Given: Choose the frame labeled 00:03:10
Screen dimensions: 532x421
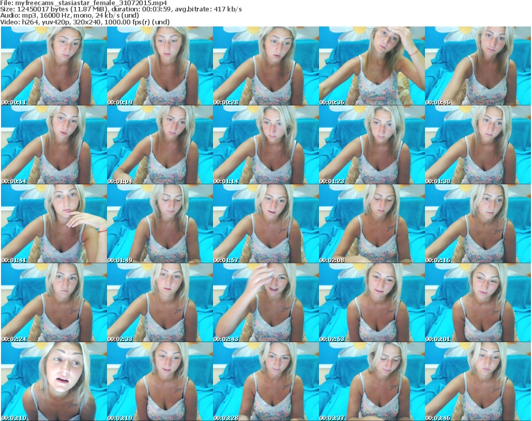Looking at the screenshot, I should click(x=54, y=382).
